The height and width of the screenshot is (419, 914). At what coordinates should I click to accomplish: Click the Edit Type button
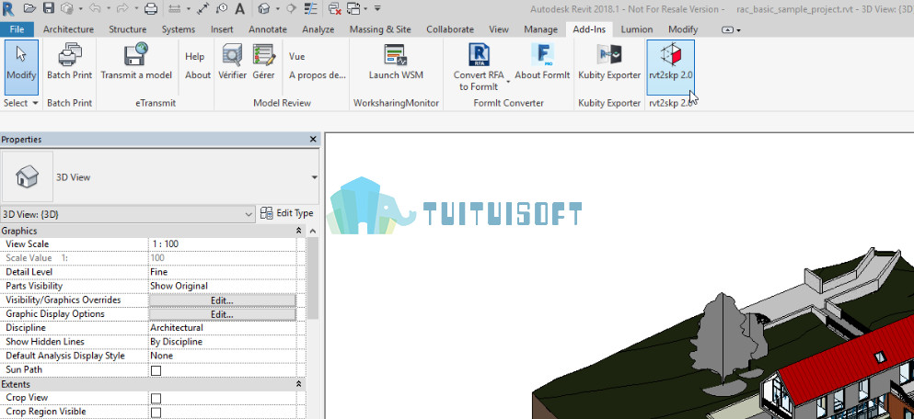click(287, 213)
